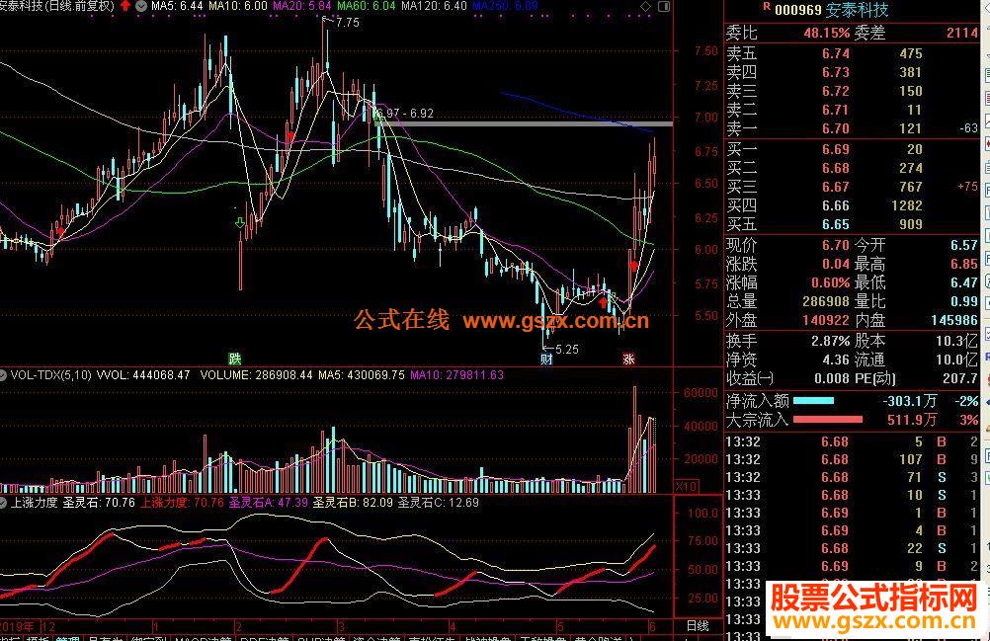
Task: Click the 圣灵石B: 82.09 indicator label
Action: point(353,502)
